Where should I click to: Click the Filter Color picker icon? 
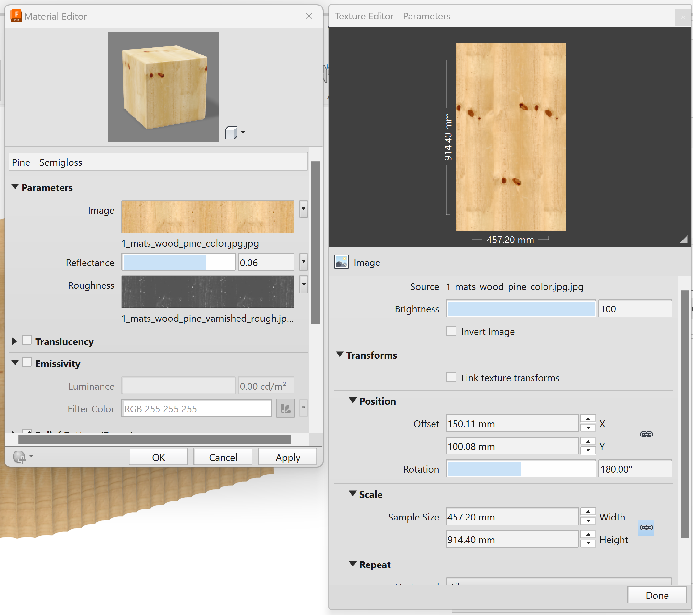coord(285,408)
